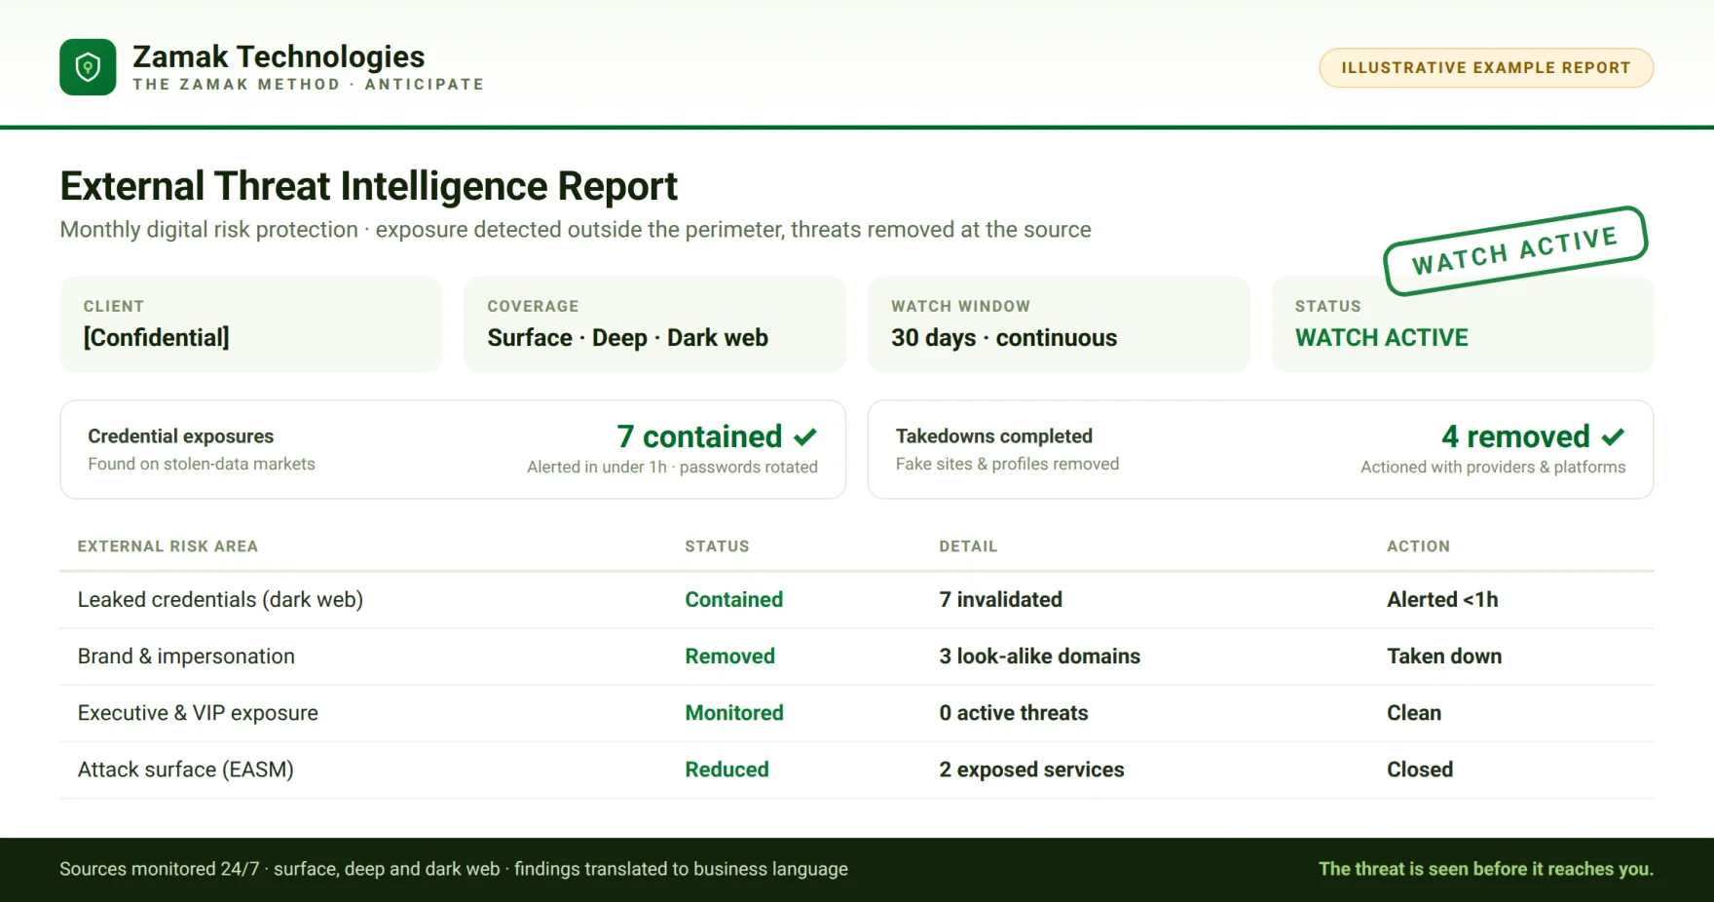Select the Executive & VIP exposure row label
The image size is (1714, 902).
click(x=198, y=713)
